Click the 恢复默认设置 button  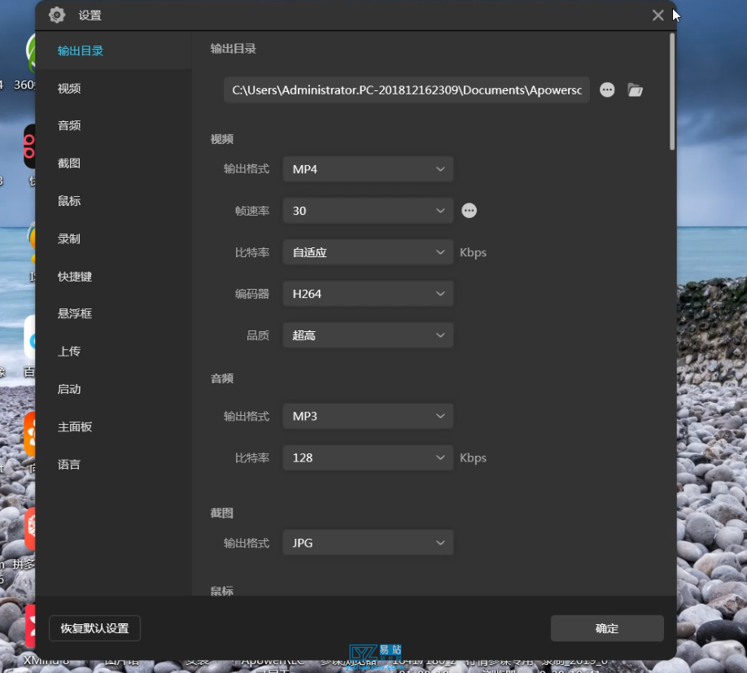[94, 627]
